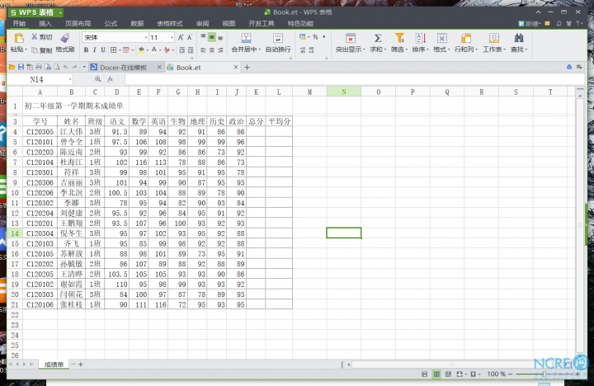
Task: Open the 开始 (Home) ribbon tab
Action: click(19, 23)
